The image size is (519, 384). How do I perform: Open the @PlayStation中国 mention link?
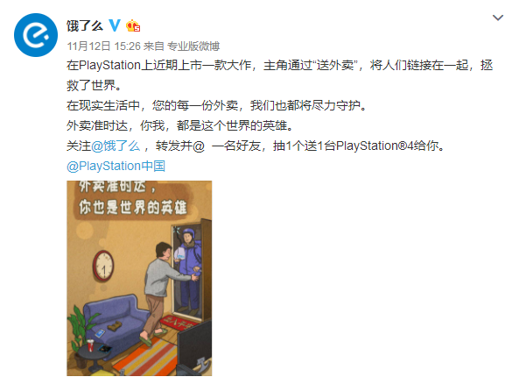tap(116, 166)
